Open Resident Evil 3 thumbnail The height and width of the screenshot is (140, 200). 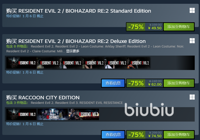pos(84,114)
